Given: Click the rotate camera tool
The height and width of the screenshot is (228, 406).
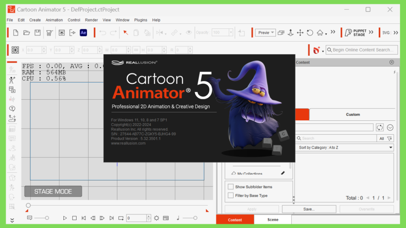Looking at the screenshot, I should click(310, 32).
